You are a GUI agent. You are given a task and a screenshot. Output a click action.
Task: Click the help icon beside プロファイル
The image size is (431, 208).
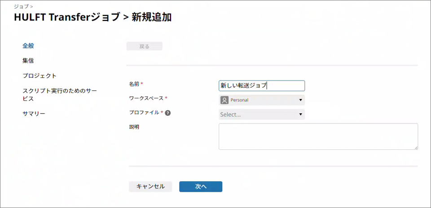pyautogui.click(x=167, y=113)
